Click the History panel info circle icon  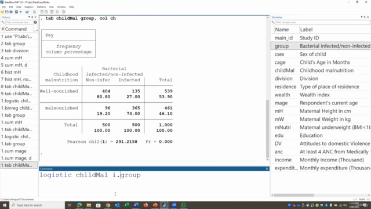point(35,22)
